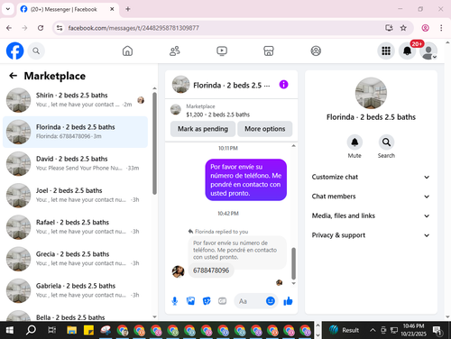This screenshot has width=451, height=339.
Task: Click Mark as pending button
Action: click(203, 129)
